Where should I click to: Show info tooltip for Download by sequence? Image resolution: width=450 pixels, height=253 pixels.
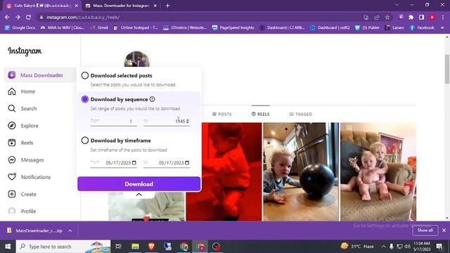click(152, 99)
